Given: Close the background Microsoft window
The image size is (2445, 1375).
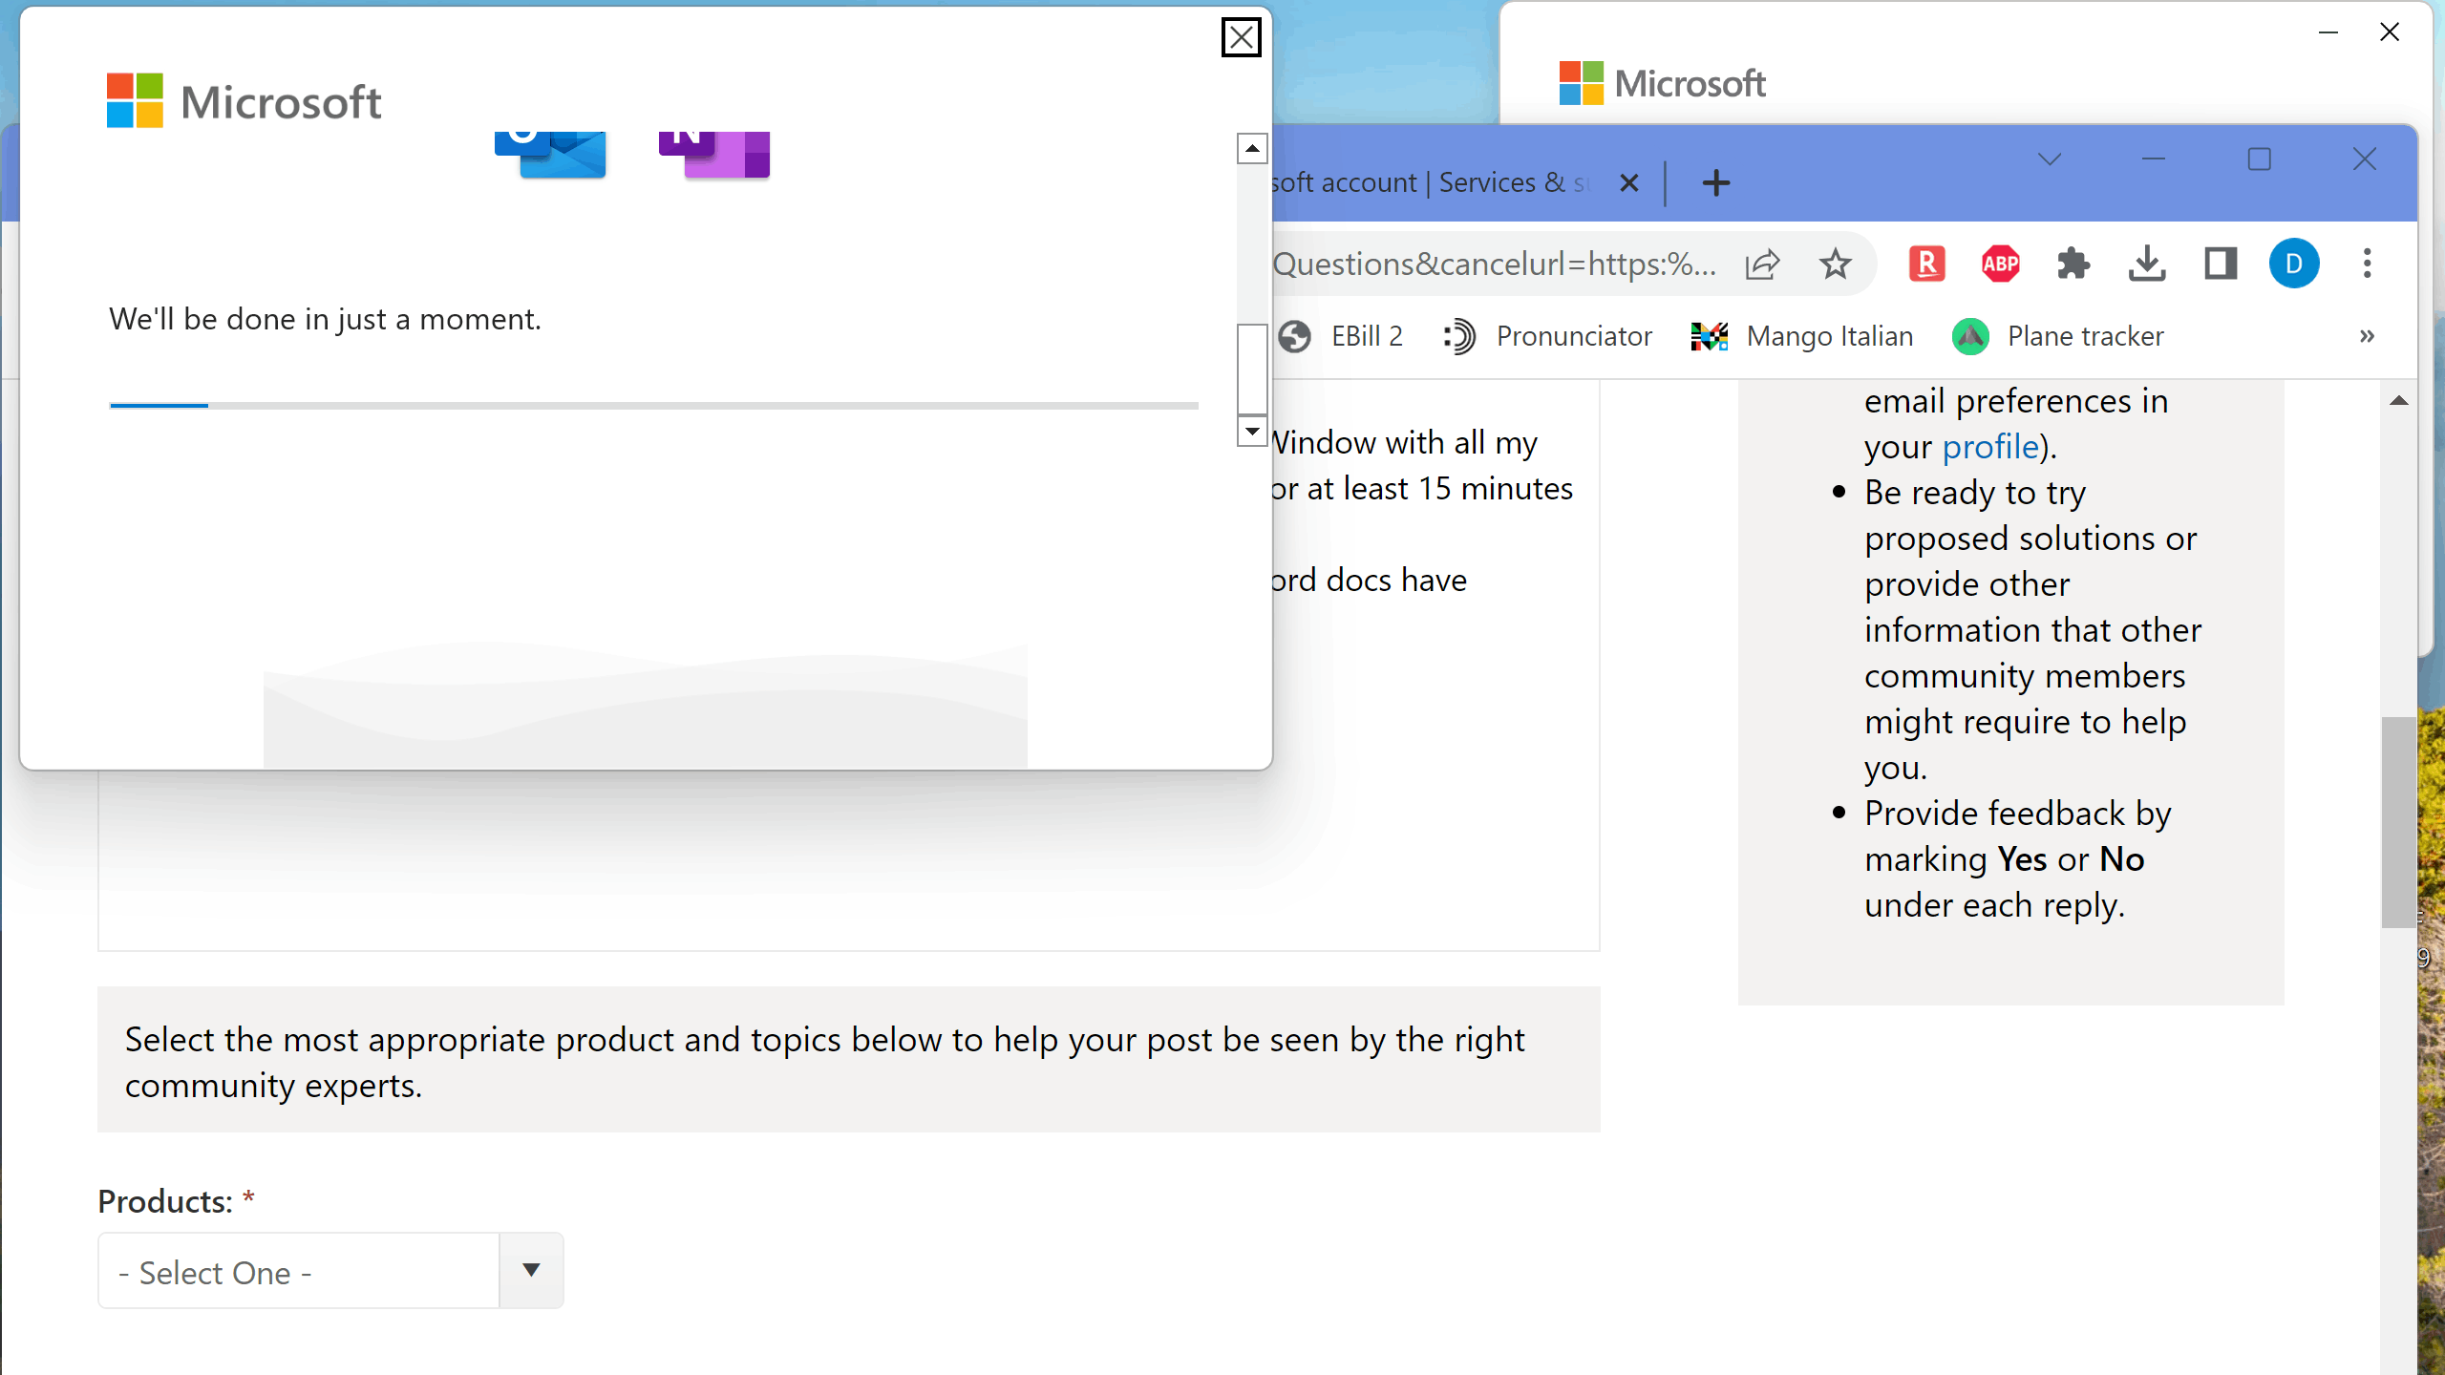Looking at the screenshot, I should coord(2390,32).
